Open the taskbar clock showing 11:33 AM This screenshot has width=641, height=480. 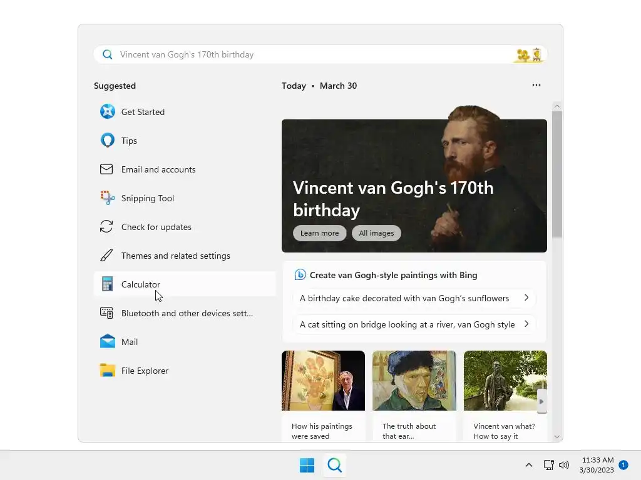[x=597, y=465]
